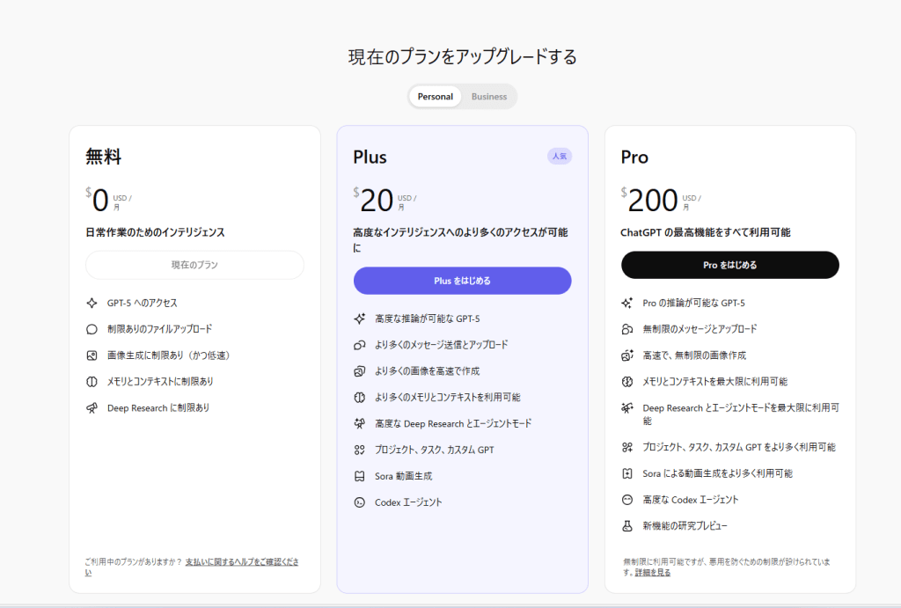
Task: Click the 現在のプラン button in free plan
Action: [194, 265]
